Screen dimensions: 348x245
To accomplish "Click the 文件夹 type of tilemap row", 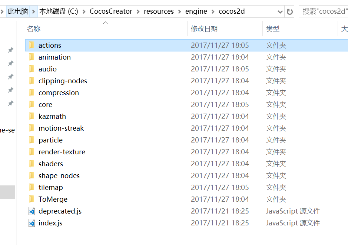I will [x=276, y=187].
